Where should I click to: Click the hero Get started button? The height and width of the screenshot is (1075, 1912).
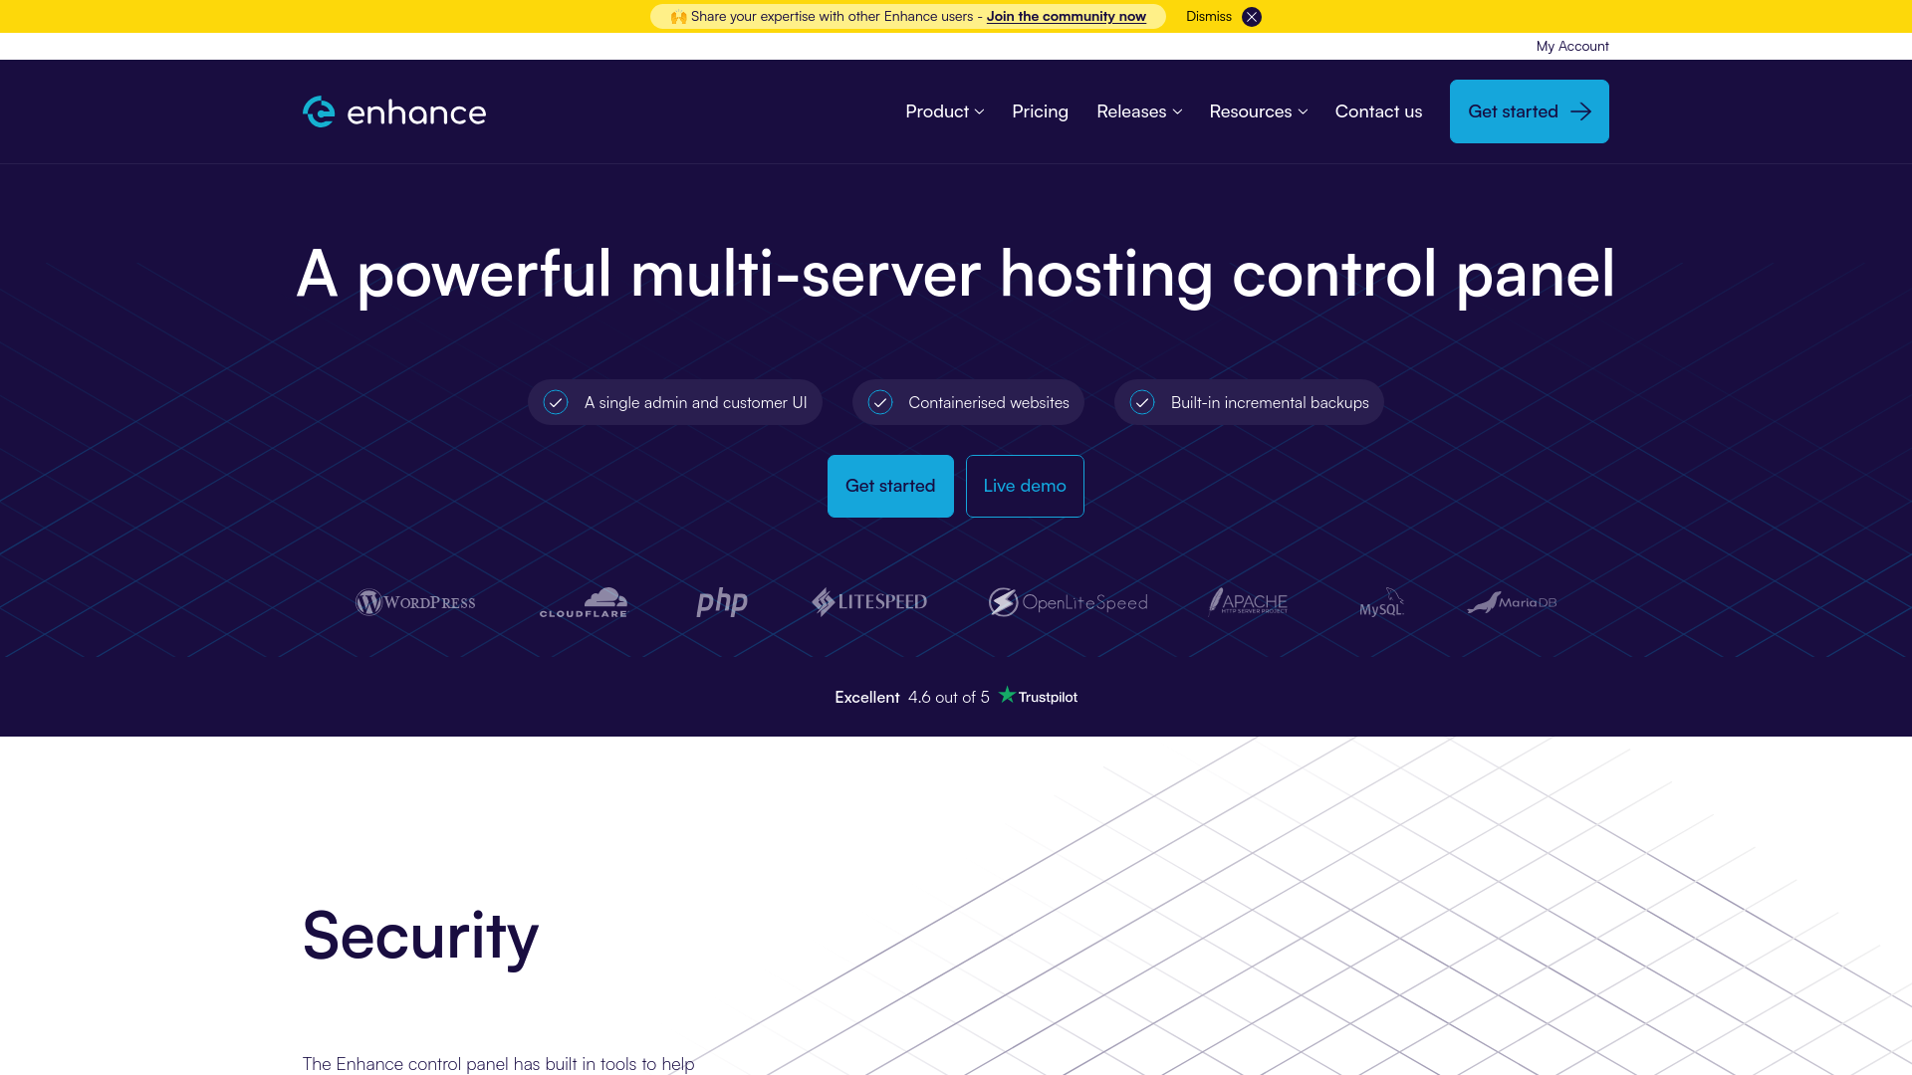coord(890,486)
